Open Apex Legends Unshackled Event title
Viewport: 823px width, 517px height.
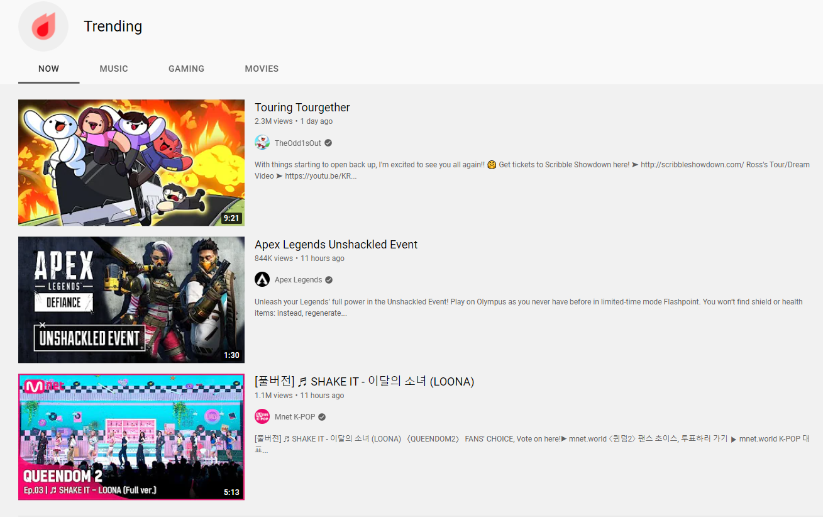pyautogui.click(x=336, y=245)
